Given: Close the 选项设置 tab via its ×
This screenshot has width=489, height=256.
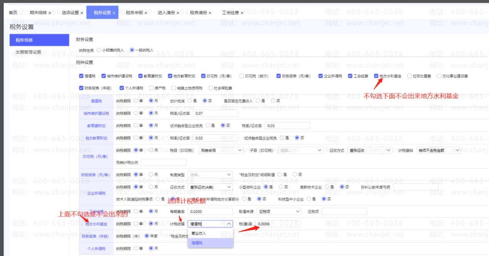Looking at the screenshot, I should tap(82, 13).
